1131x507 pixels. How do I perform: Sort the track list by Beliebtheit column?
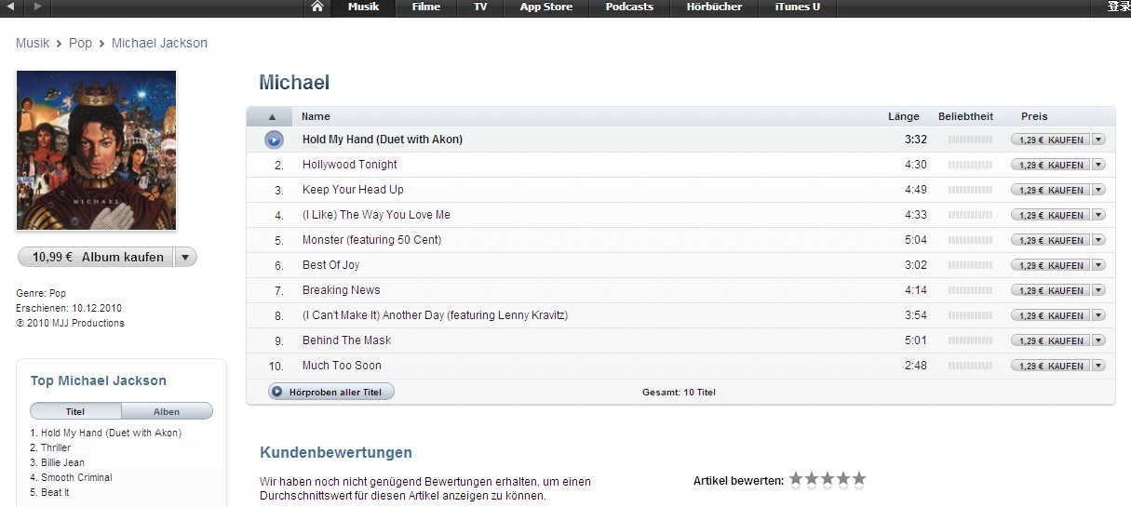[965, 117]
